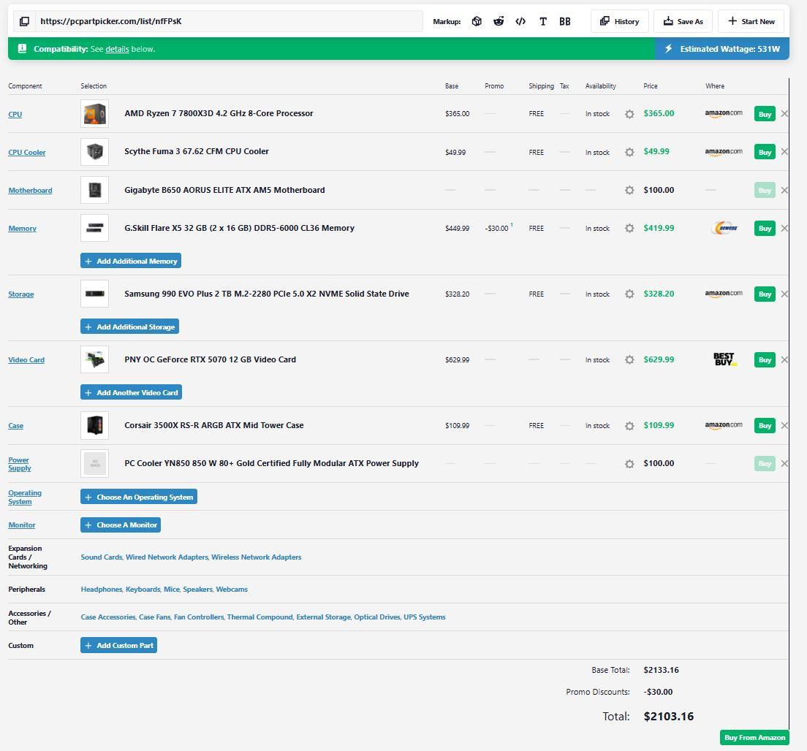Open the Amazon merchant logo for Samsung SSD

pos(724,294)
